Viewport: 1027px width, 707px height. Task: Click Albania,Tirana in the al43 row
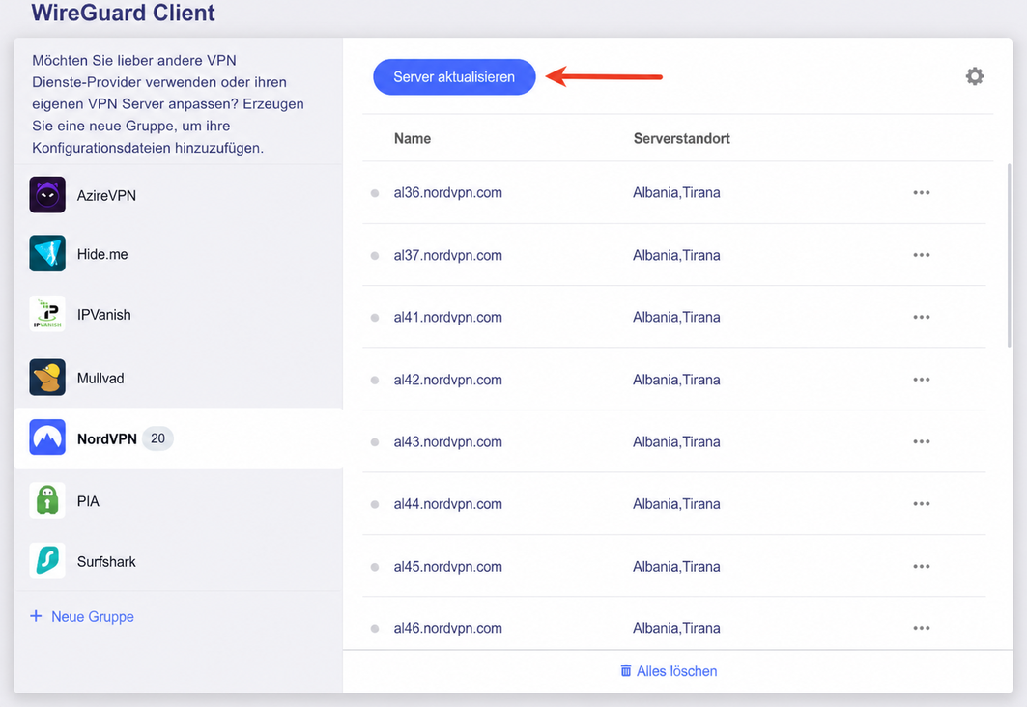pos(676,442)
